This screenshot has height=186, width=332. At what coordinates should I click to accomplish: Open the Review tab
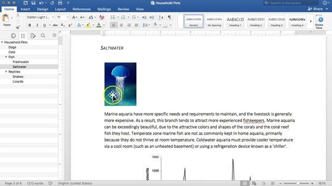pyautogui.click(x=123, y=9)
